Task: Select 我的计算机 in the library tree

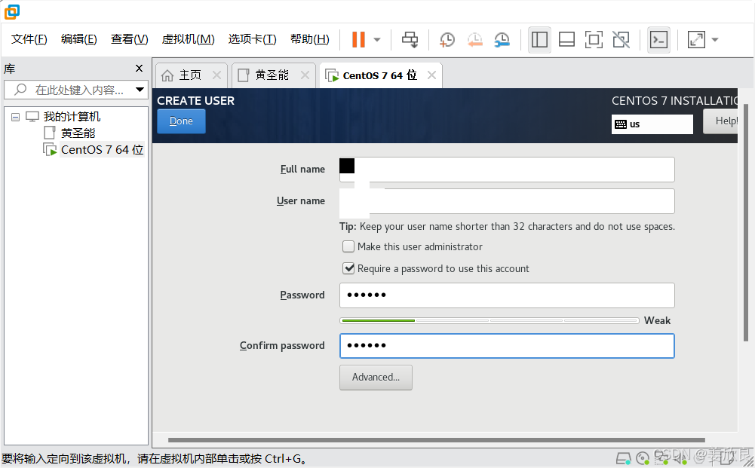Action: click(72, 116)
